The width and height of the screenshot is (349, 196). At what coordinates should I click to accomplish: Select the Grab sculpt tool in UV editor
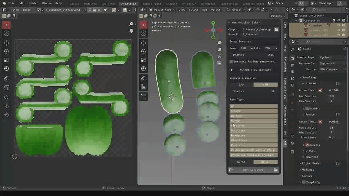[6, 106]
